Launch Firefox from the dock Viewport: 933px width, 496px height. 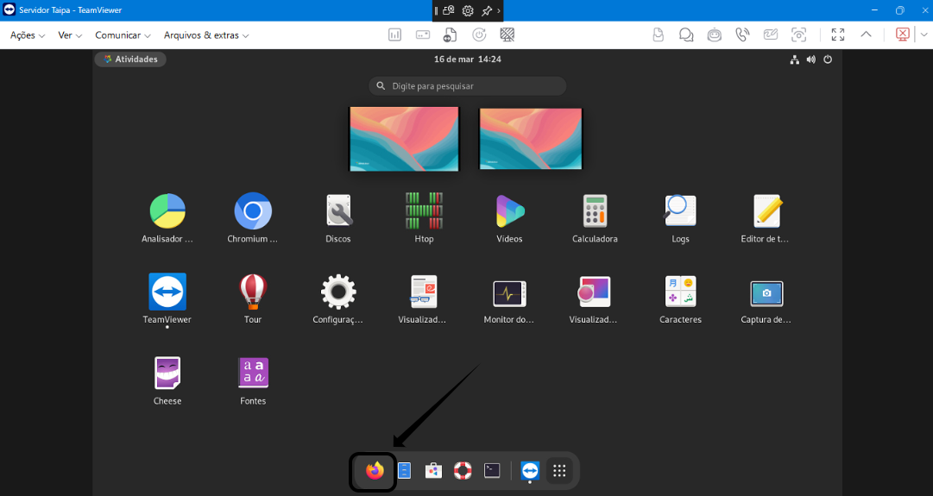point(375,470)
